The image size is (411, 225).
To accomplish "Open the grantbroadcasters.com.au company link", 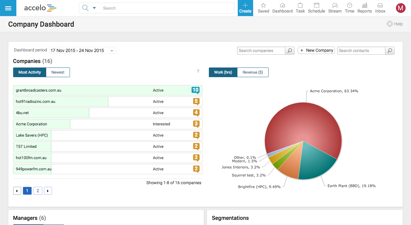I will click(x=39, y=90).
